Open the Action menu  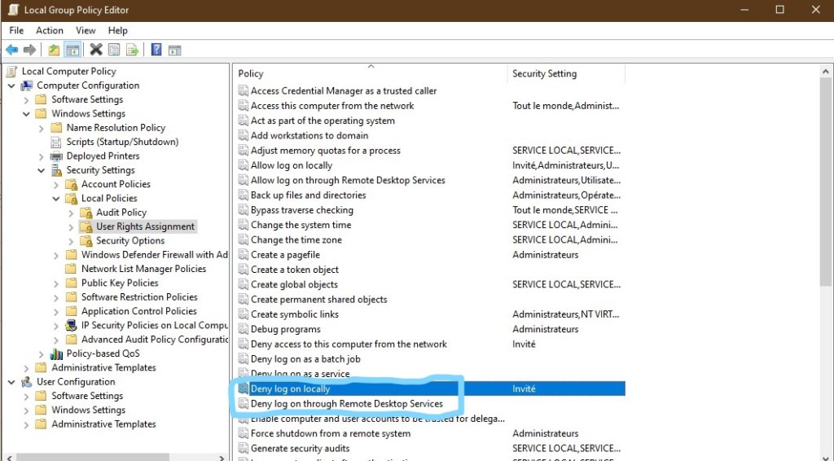pyautogui.click(x=50, y=30)
